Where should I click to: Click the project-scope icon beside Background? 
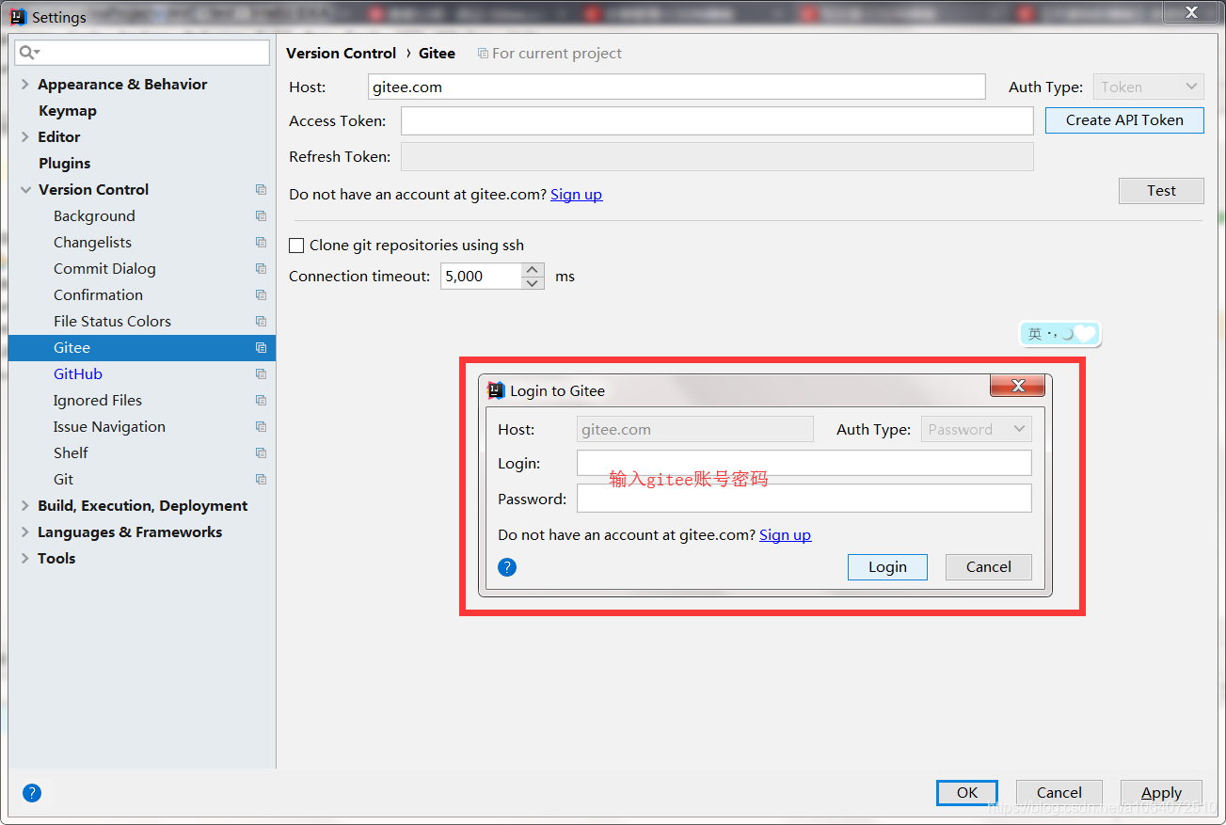[261, 215]
